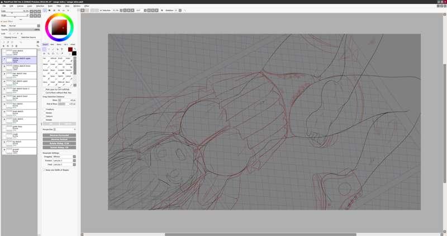The image size is (447, 236).
Task: Click reset button beside Angle slider
Action: point(39,16)
